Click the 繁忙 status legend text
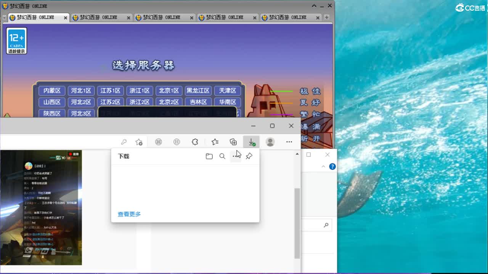 (x=310, y=114)
